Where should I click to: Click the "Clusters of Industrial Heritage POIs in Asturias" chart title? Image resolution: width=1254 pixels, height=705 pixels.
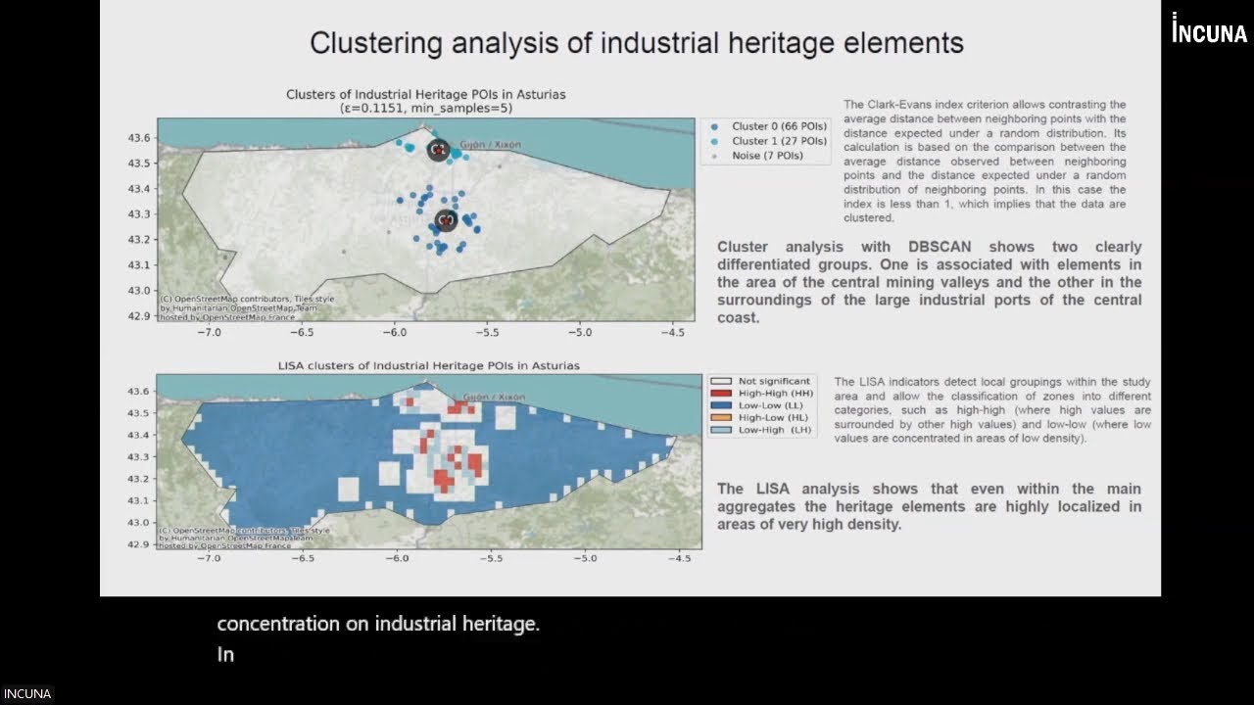pos(425,95)
